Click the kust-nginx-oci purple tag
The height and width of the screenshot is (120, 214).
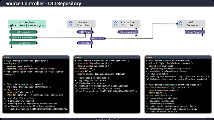point(128,32)
